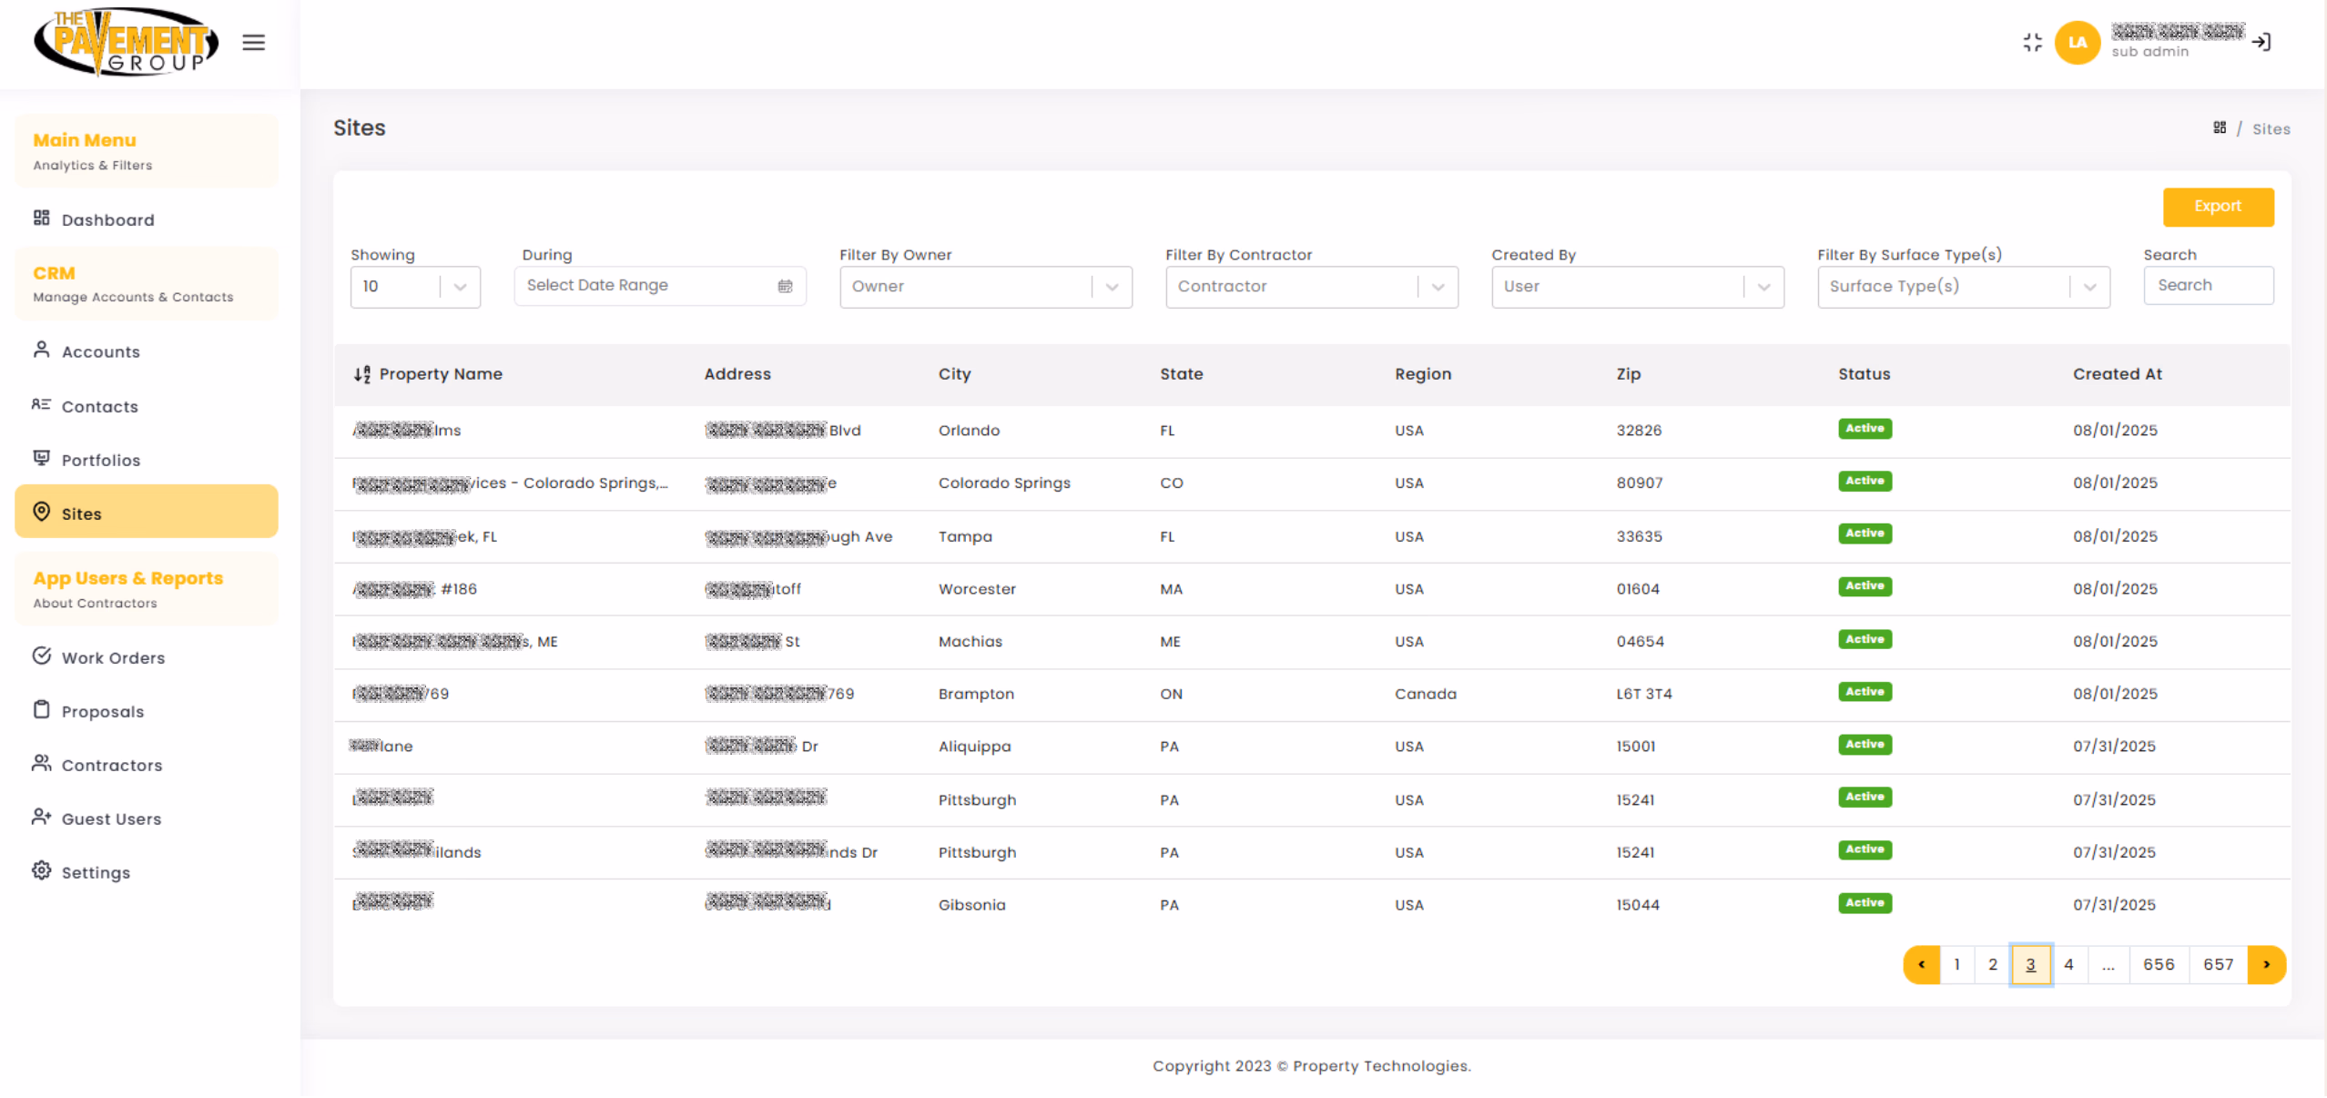This screenshot has width=2327, height=1098.
Task: Click the next page arrow button
Action: (2266, 964)
